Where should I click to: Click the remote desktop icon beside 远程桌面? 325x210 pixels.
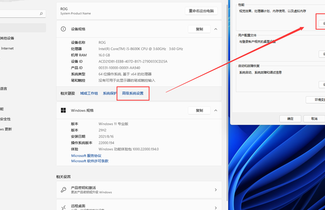[64, 207]
